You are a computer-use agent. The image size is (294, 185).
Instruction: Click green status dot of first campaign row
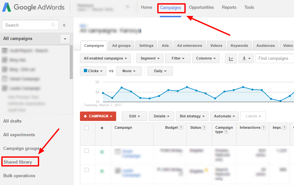(102, 152)
